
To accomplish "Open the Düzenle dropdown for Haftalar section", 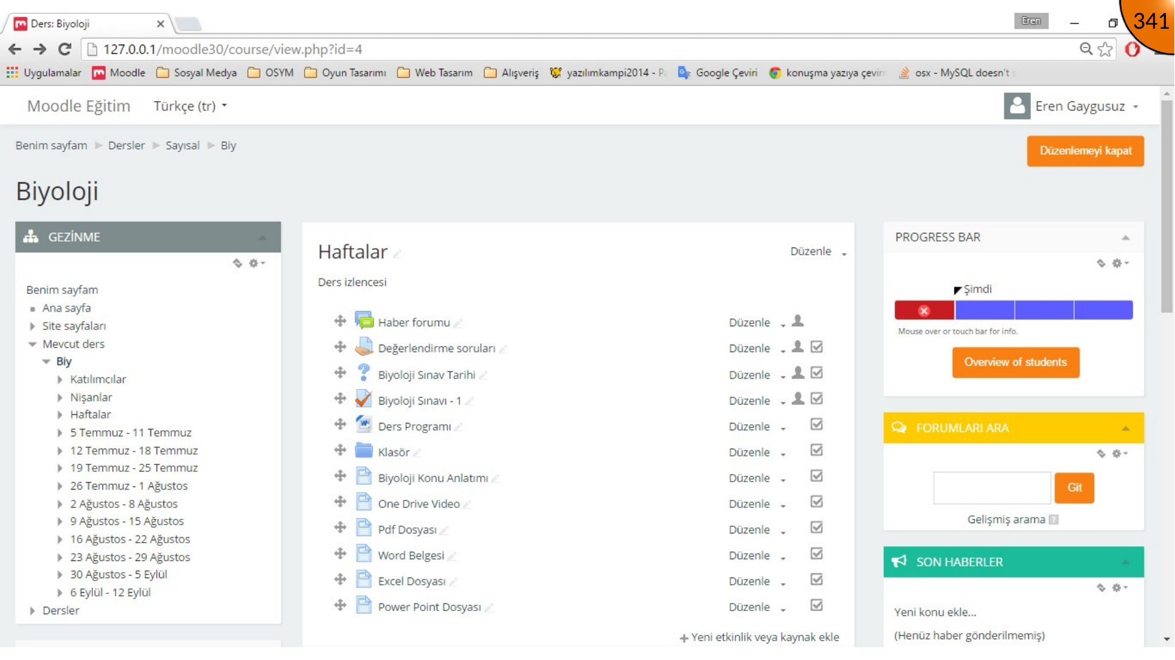I will (818, 252).
